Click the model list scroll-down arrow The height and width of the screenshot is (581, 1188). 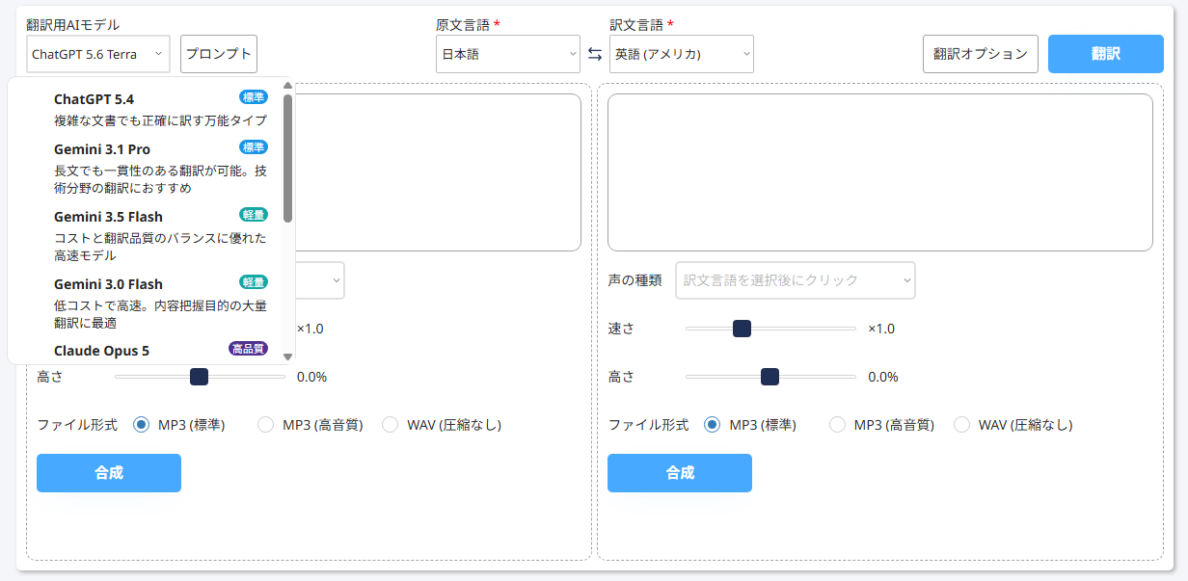[x=287, y=357]
